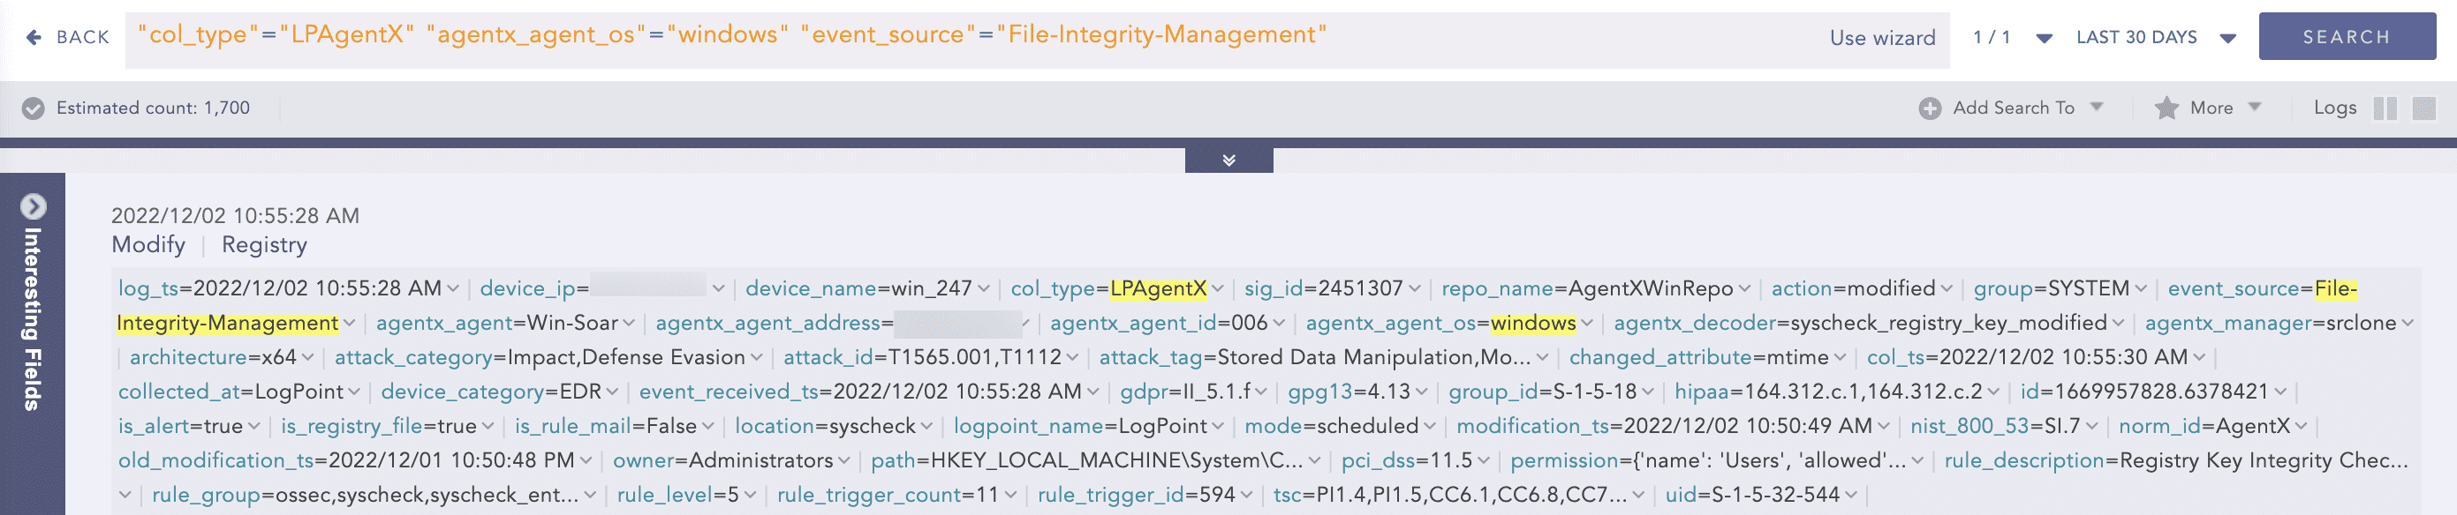Viewport: 2457px width, 515px height.
Task: Expand the device_name=win_247 field chevron
Action: [983, 288]
